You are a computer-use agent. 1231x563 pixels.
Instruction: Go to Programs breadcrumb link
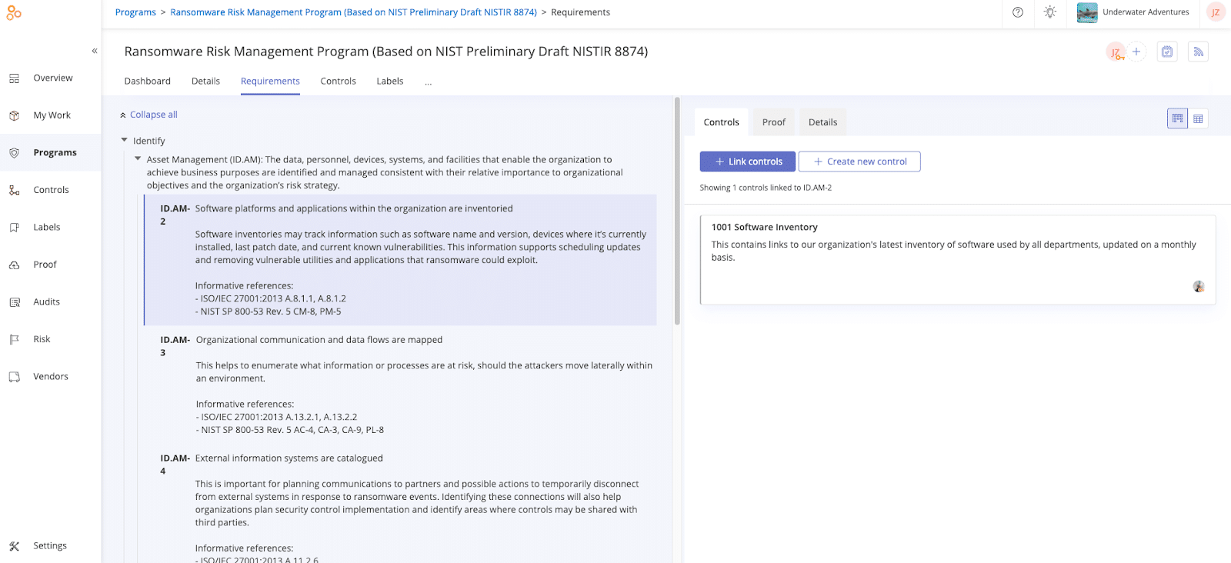[135, 12]
